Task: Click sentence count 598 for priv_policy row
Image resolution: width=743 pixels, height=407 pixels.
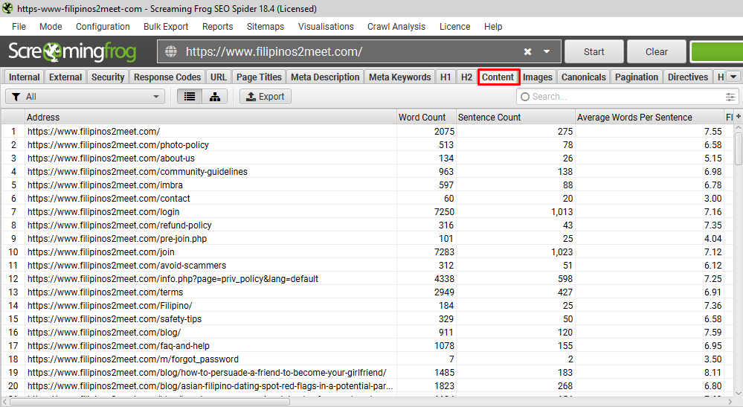Action: (x=565, y=279)
